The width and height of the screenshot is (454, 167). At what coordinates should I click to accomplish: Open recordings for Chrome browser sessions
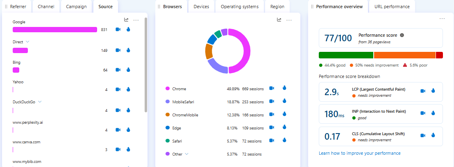click(272, 88)
